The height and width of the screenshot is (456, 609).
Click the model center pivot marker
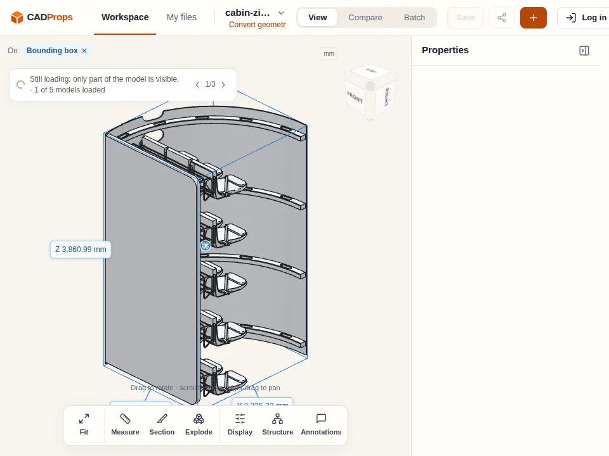click(206, 246)
